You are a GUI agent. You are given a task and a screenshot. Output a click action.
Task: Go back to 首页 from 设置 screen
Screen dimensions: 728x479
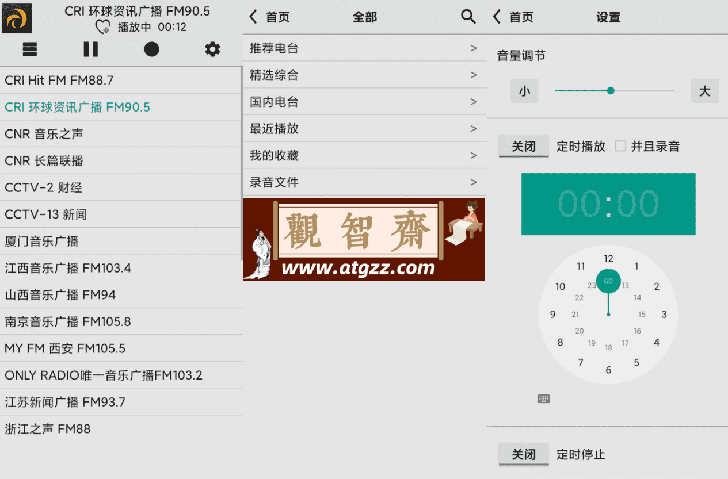(x=513, y=17)
